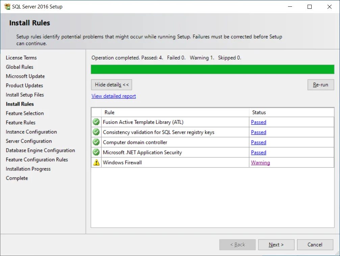Select Instance Configuration step in sidebar

click(x=31, y=132)
